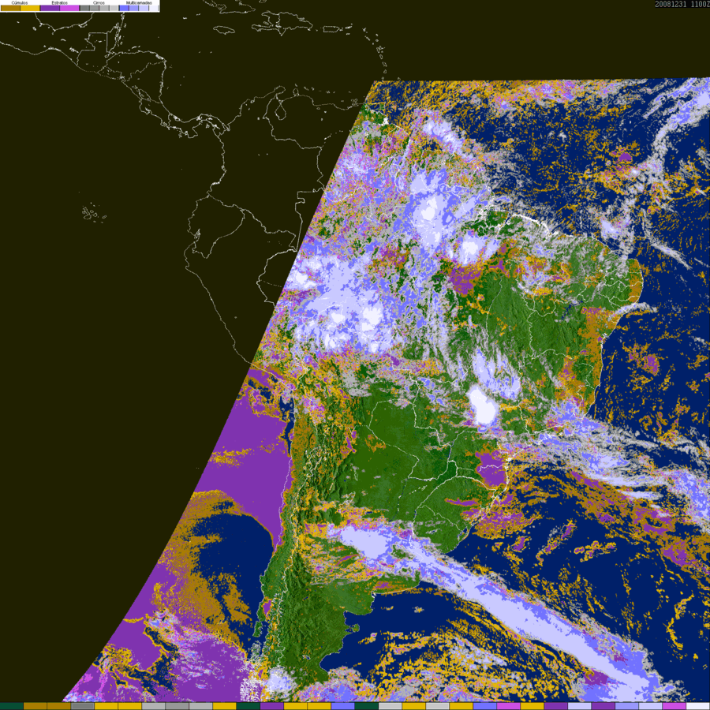
Task: Click the '20081231 1100Z' timestamp
Action: tap(682, 4)
